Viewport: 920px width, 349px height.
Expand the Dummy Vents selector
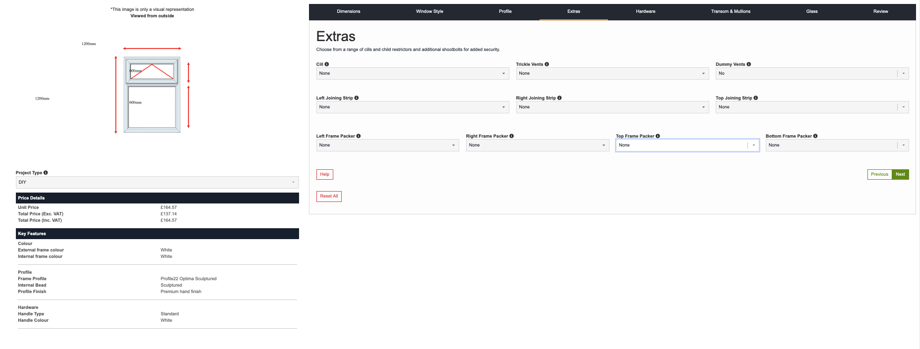tap(811, 73)
